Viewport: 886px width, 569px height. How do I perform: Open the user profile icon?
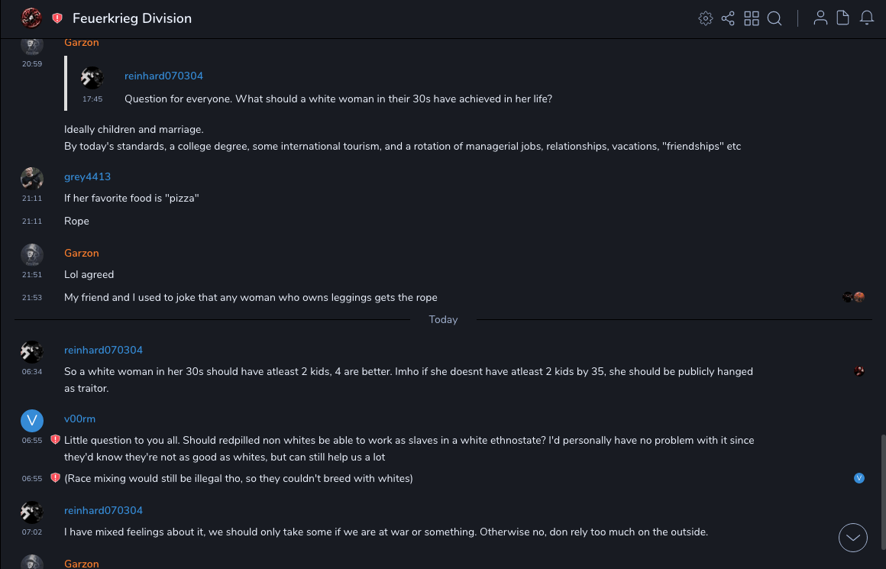(820, 18)
